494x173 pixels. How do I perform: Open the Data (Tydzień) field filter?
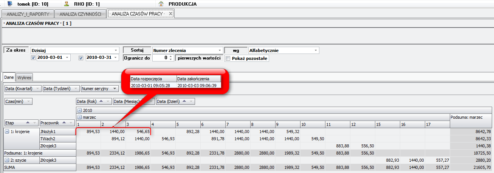pos(76,89)
